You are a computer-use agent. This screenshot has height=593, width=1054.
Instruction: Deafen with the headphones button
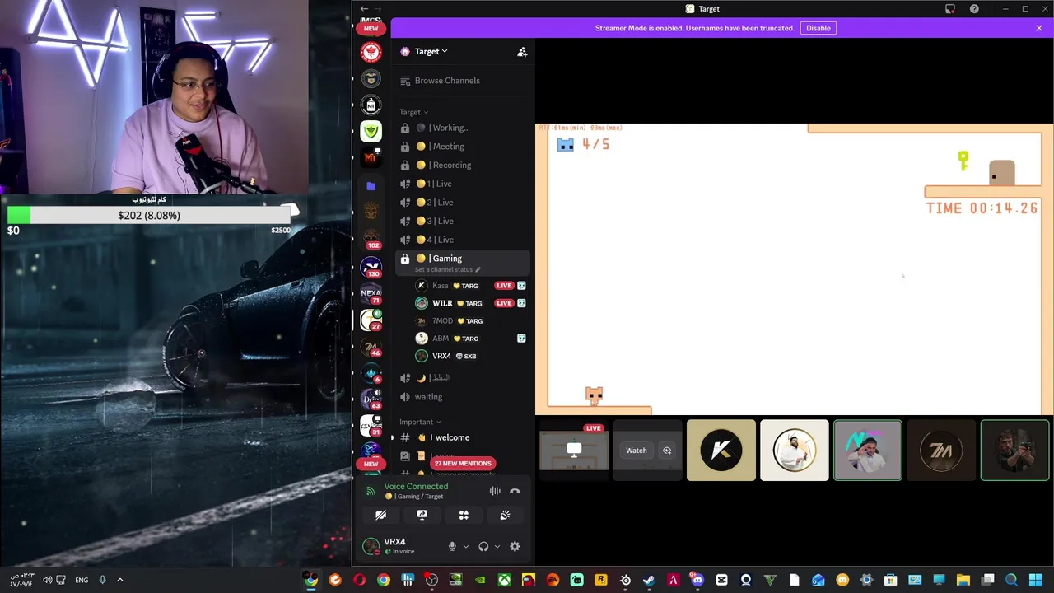coord(483,546)
